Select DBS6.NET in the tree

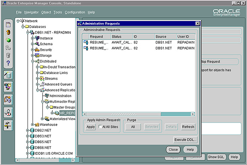[x=43, y=147]
